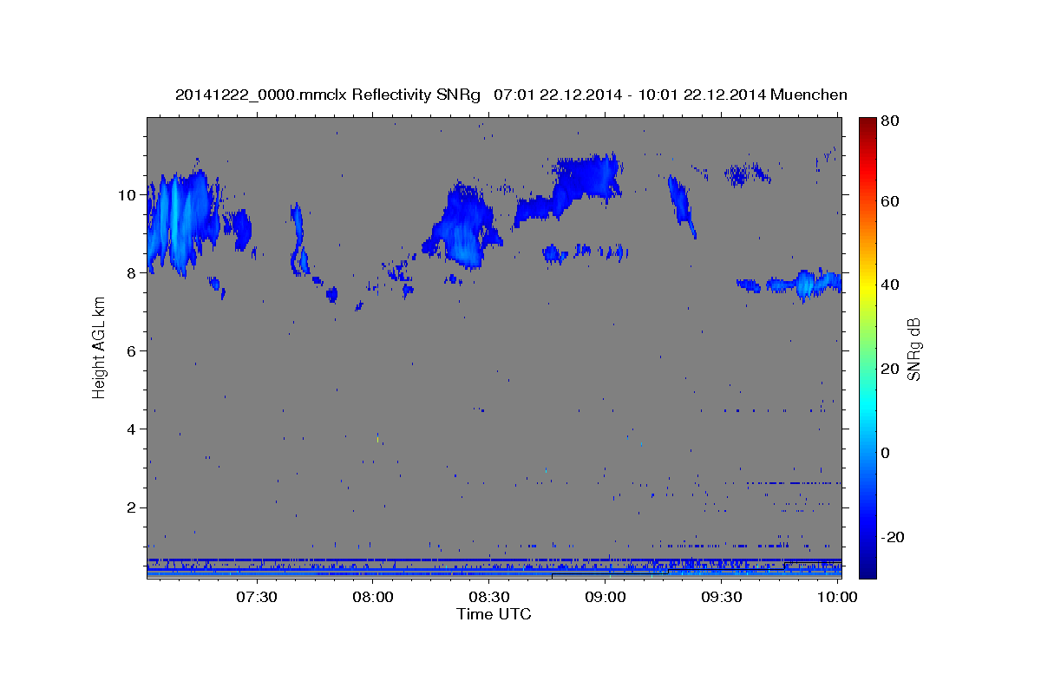Click the 09:30 time tick label
The height and width of the screenshot is (694, 1041).
721,597
